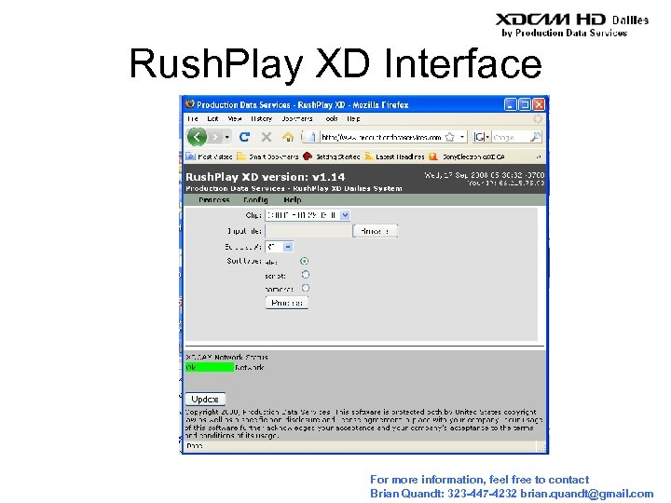
Task: Select the second Sort type radio button
Action: click(x=305, y=275)
